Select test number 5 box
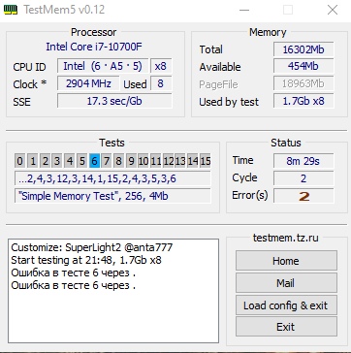Viewport: 351px width, 353px height. pyautogui.click(x=82, y=161)
